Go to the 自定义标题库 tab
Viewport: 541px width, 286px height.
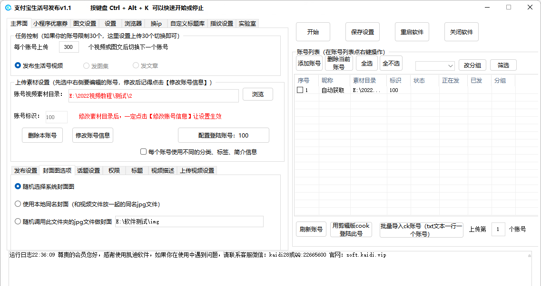click(187, 23)
